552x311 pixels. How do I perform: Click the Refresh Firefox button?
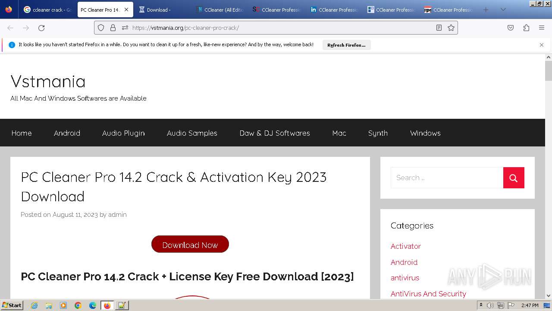coord(346,45)
